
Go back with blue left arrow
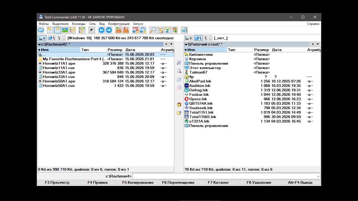coord(101,30)
